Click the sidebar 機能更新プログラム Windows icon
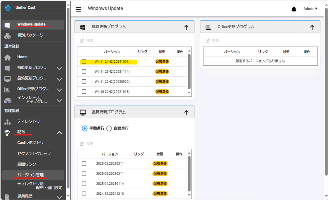This screenshot has height=200, width=328. point(7,68)
